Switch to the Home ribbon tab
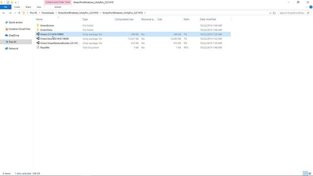 [17, 7]
